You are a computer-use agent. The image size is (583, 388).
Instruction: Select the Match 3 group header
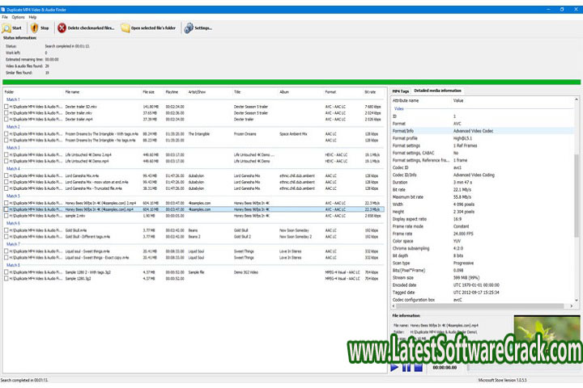pyautogui.click(x=13, y=148)
